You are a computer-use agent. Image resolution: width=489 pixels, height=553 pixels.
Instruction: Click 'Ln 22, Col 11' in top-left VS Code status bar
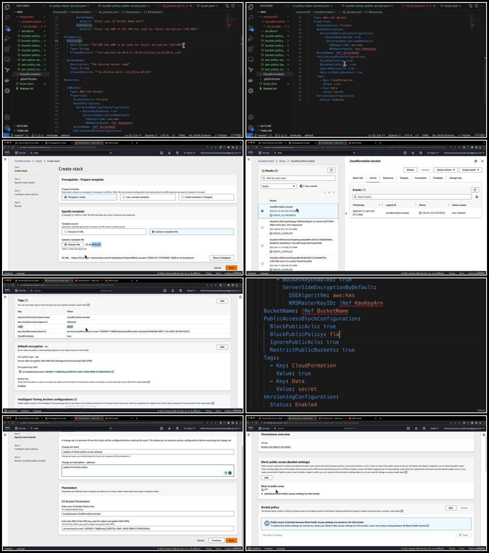click(132, 135)
